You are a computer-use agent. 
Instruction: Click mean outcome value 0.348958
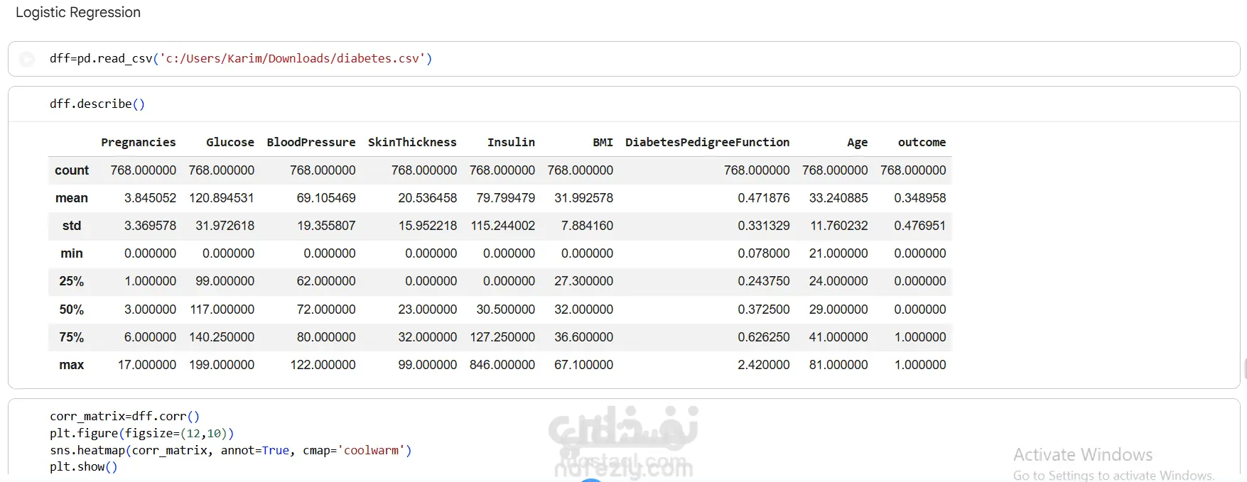(x=920, y=198)
